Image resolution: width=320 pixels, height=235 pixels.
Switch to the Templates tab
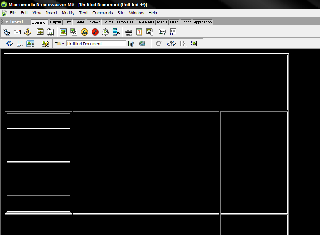(125, 22)
